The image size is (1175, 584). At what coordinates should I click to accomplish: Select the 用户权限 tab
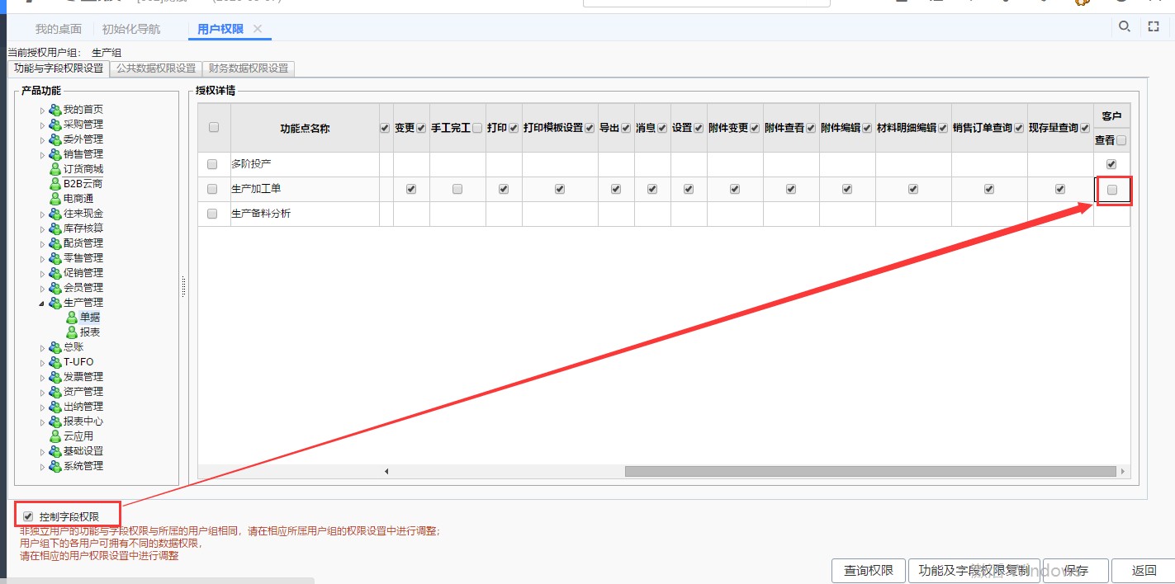coord(220,29)
